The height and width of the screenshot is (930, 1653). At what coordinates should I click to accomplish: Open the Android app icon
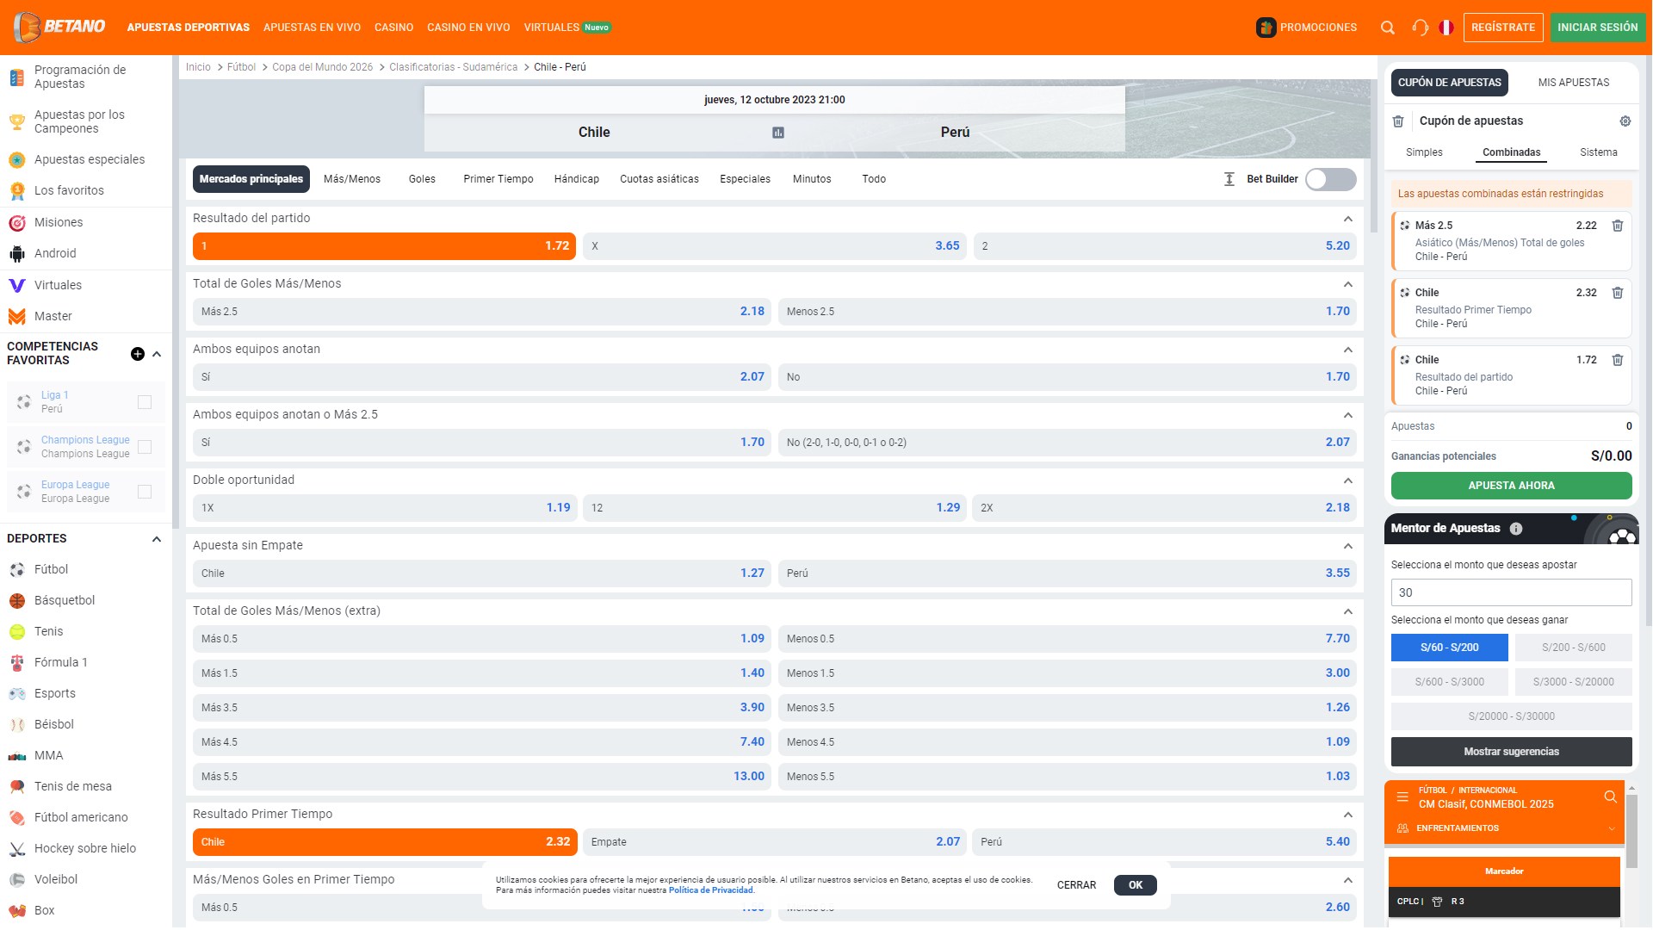tap(16, 254)
